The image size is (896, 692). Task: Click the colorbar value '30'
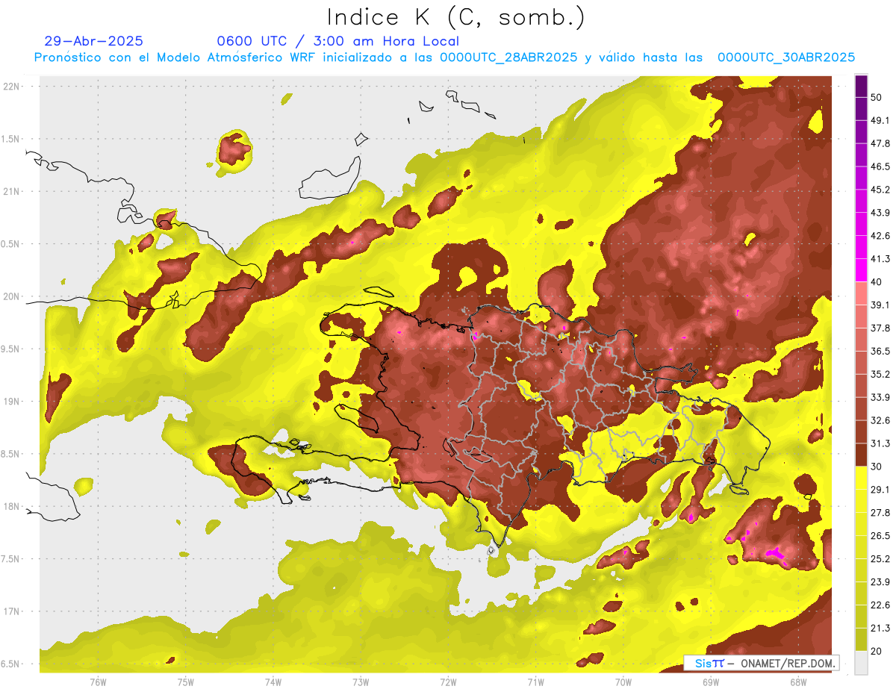click(876, 467)
